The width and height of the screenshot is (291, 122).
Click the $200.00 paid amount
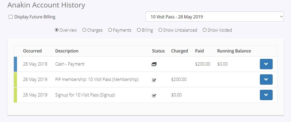(203, 64)
